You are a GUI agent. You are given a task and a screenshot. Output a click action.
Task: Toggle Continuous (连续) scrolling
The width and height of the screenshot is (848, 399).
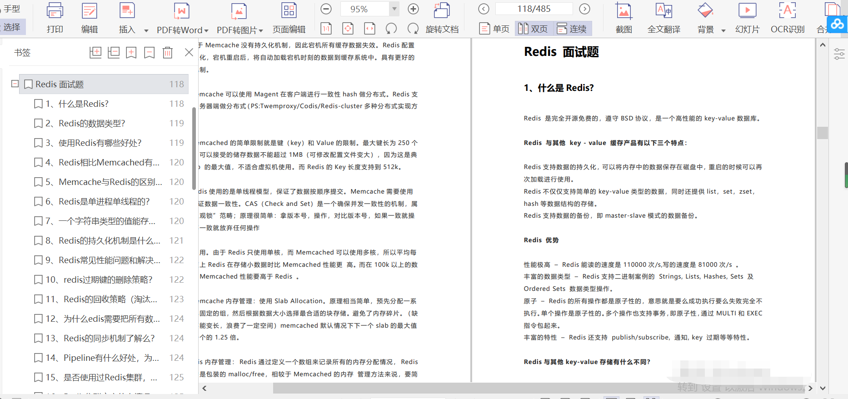[x=572, y=29]
